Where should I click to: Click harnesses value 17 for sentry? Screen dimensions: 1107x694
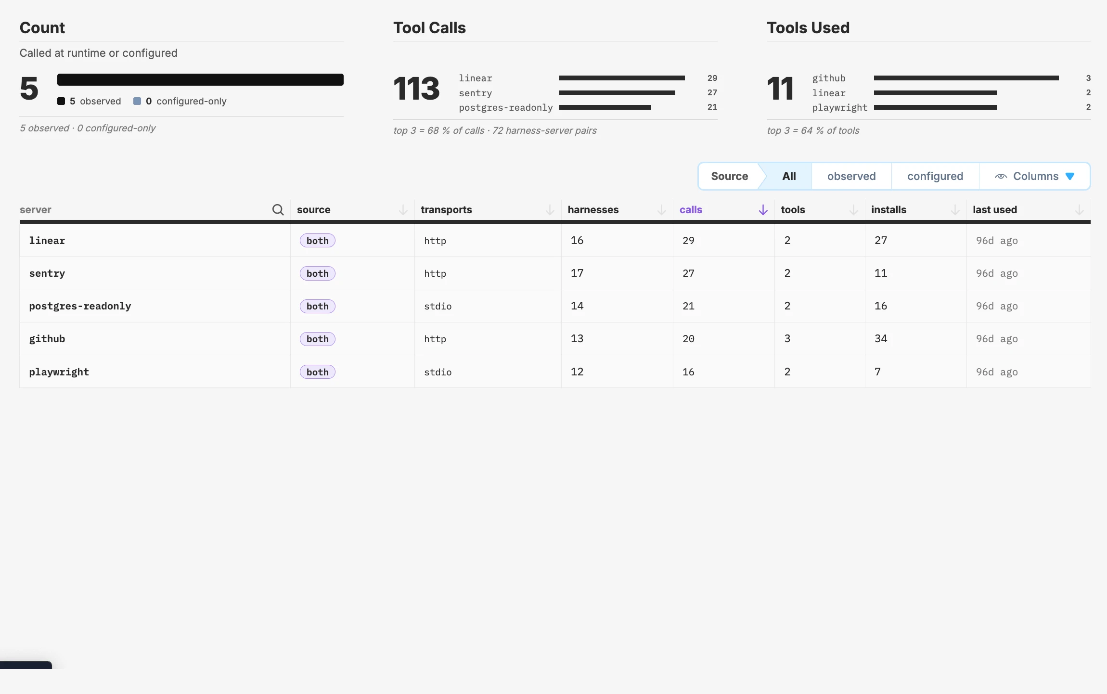pyautogui.click(x=577, y=273)
